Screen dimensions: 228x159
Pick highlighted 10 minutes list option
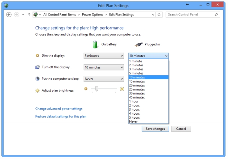(149, 77)
